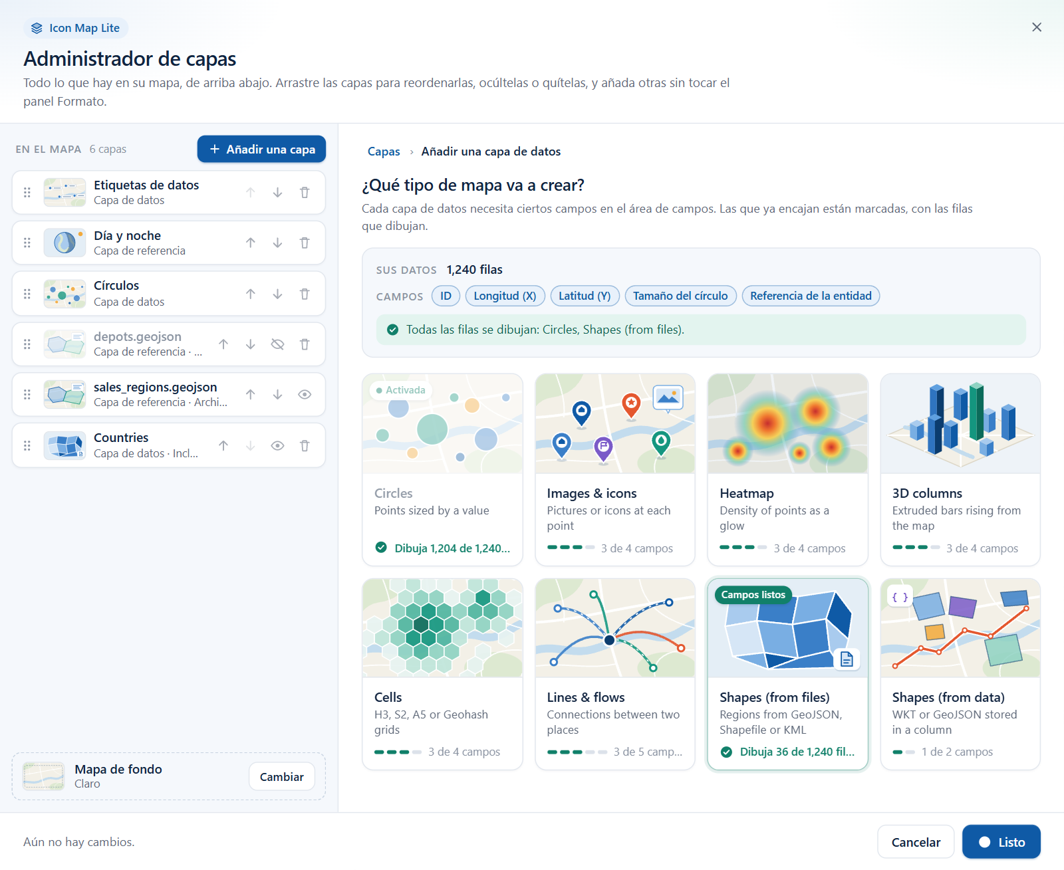This screenshot has width=1064, height=870.
Task: Click Cambiar for Mapa de fondo
Action: pyautogui.click(x=281, y=777)
